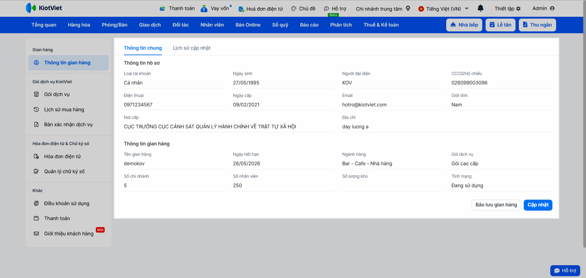Click the Chi nhánh trung tâm branch name
586x278 pixels.
coord(379,9)
